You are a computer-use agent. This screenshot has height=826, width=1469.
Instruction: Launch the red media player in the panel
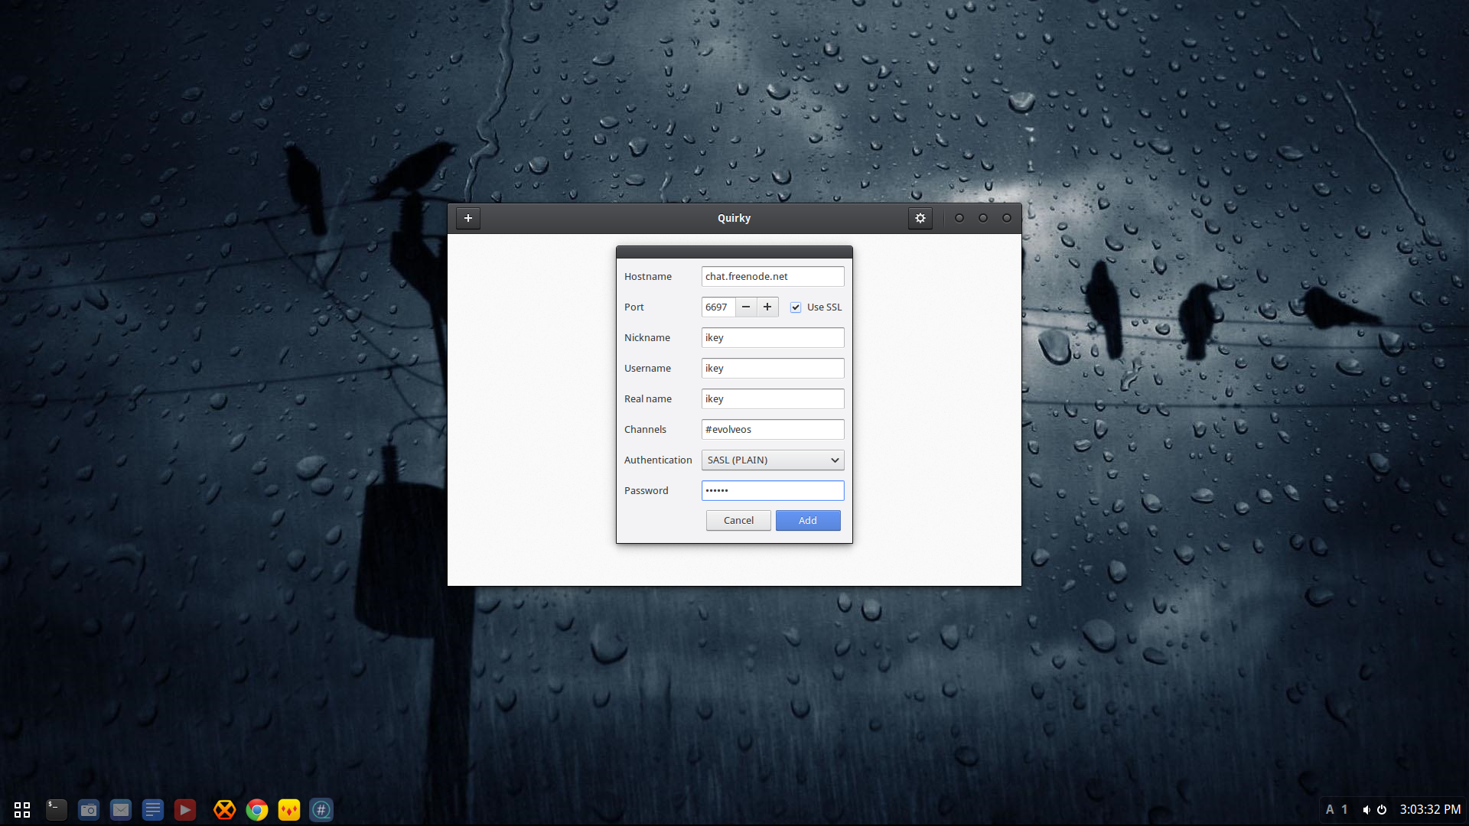(x=185, y=809)
